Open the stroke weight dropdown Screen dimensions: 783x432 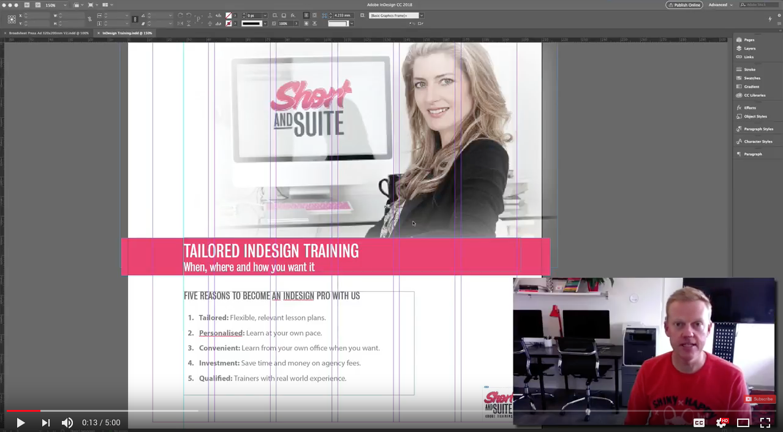[265, 15]
